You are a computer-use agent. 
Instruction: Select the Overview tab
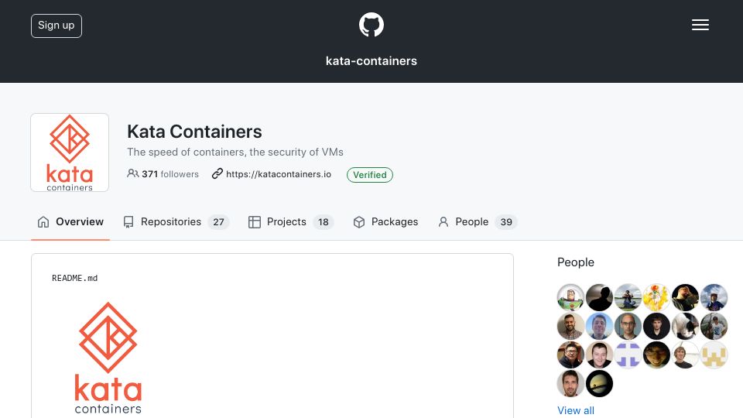[x=70, y=222]
